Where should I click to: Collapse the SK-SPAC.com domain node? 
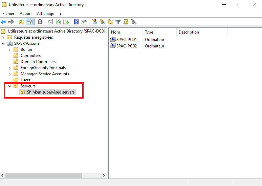point(3,43)
